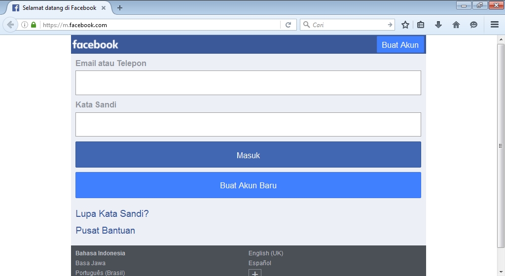The image size is (505, 276).
Task: Click the green secure padlock icon
Action: [x=34, y=25]
